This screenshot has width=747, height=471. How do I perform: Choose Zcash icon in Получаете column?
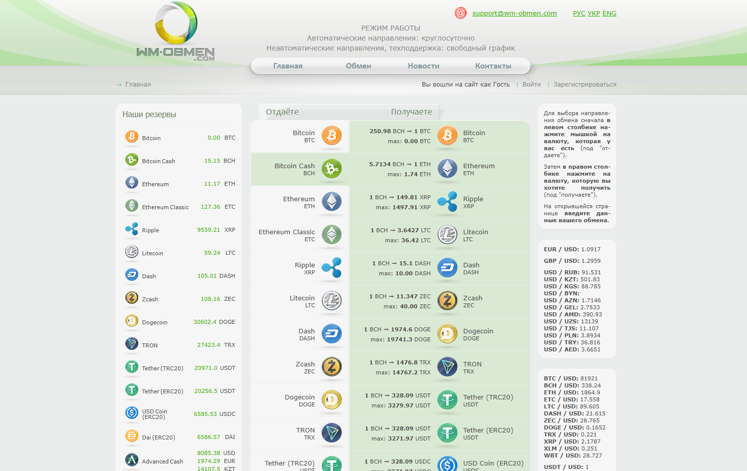tap(447, 301)
